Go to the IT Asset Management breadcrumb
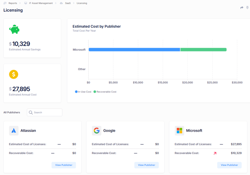This screenshot has width=250, height=175. tap(41, 3)
